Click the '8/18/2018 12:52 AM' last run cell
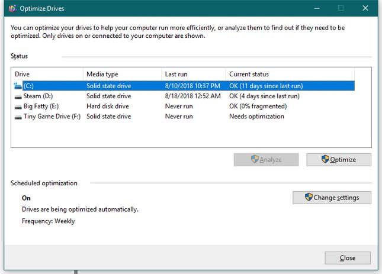382x274 pixels. 192,96
